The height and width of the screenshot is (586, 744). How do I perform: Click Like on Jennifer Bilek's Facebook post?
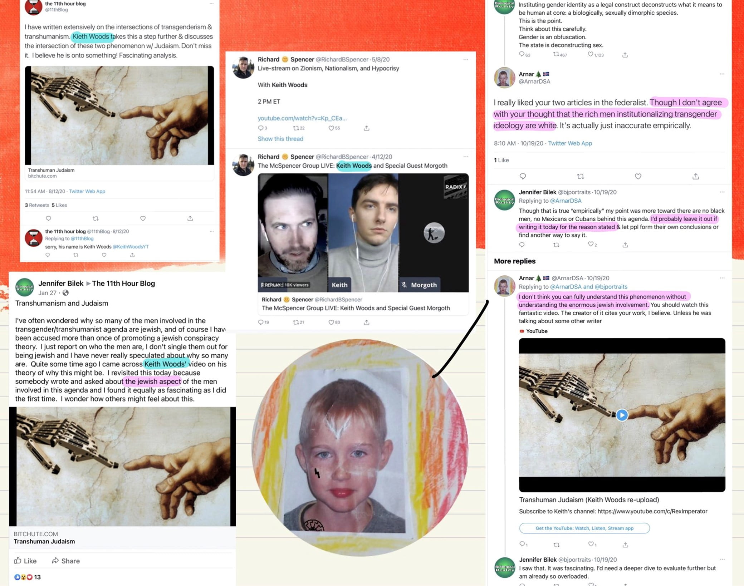[x=25, y=561]
